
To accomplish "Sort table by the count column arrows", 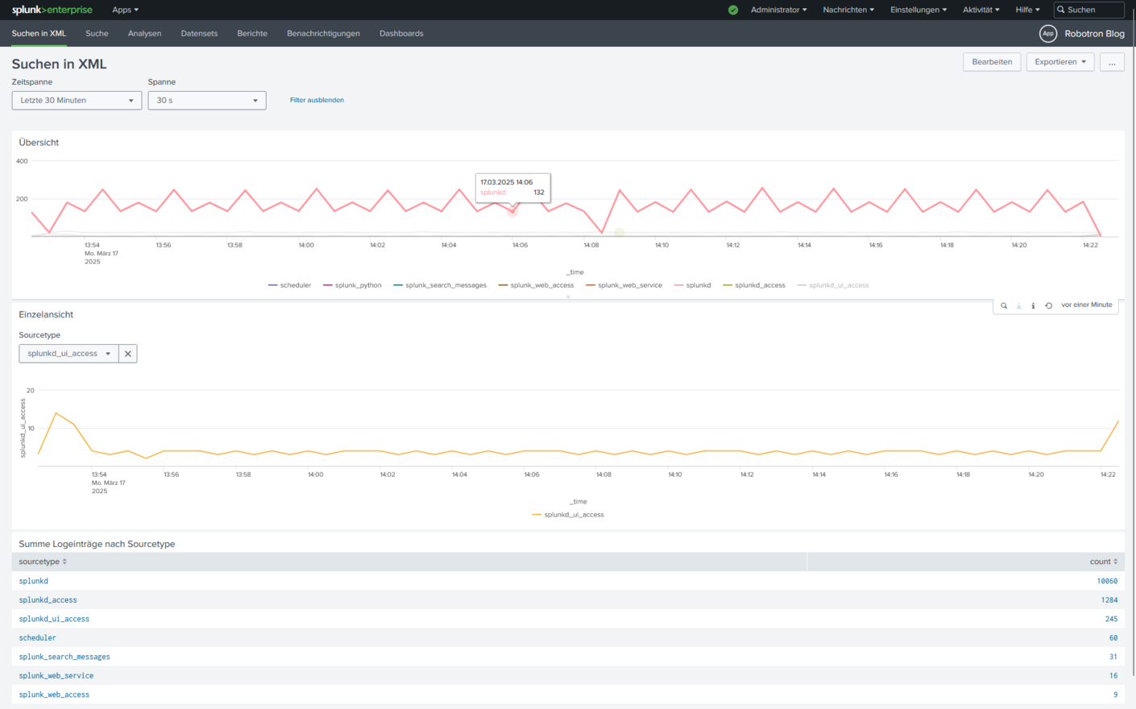I will coord(1115,562).
